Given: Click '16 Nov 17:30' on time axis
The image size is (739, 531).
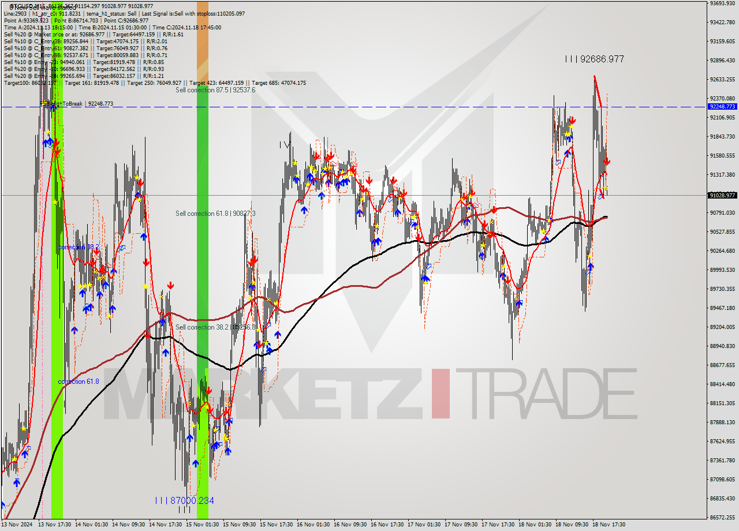Looking at the screenshot, I should 387,525.
